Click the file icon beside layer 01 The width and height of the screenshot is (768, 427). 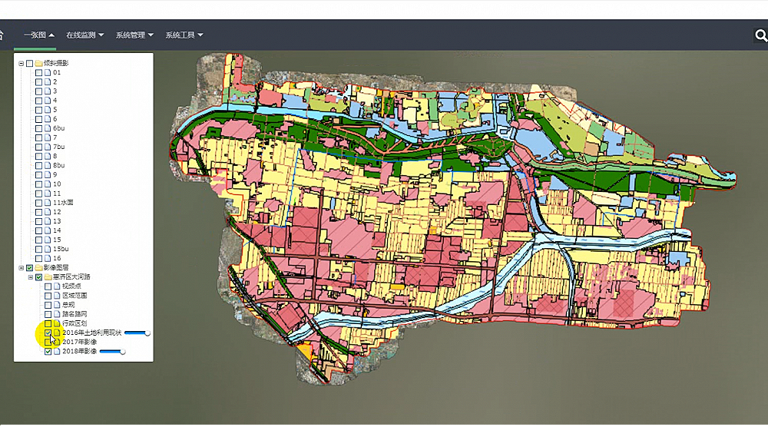(x=48, y=72)
